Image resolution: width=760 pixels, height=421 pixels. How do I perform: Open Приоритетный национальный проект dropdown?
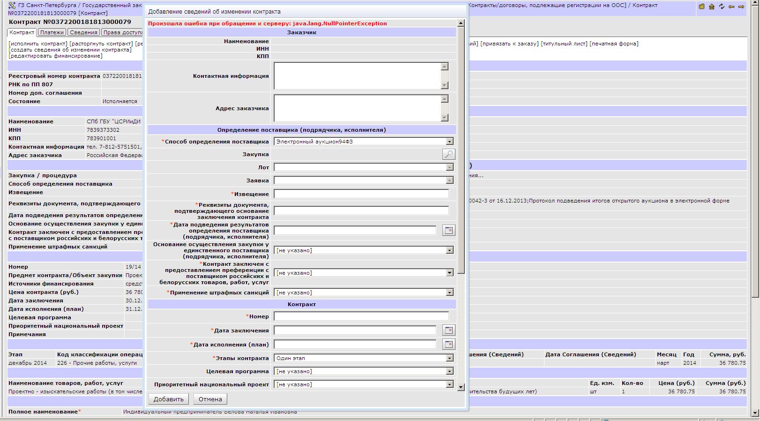450,384
